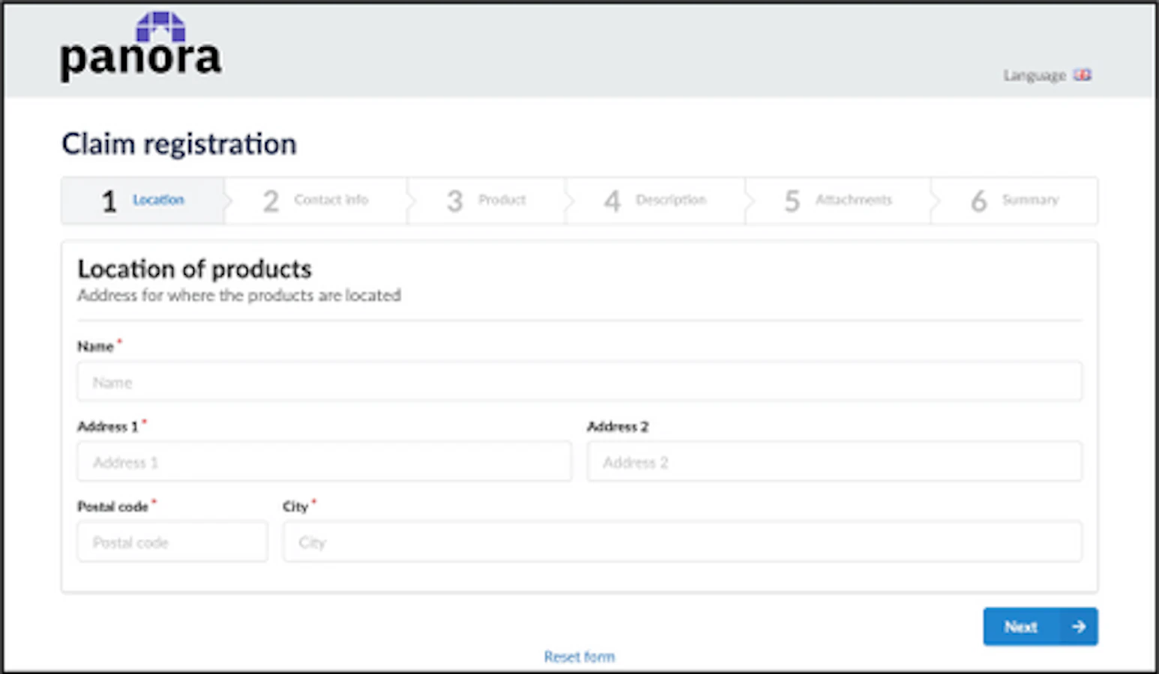Click the Next button
Screen dimensions: 1159x674
click(x=1041, y=627)
